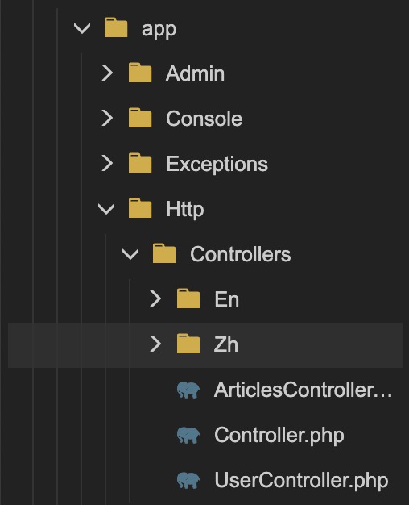Open the truncated ArticlesController file
This screenshot has height=505, width=409.
pyautogui.click(x=304, y=390)
